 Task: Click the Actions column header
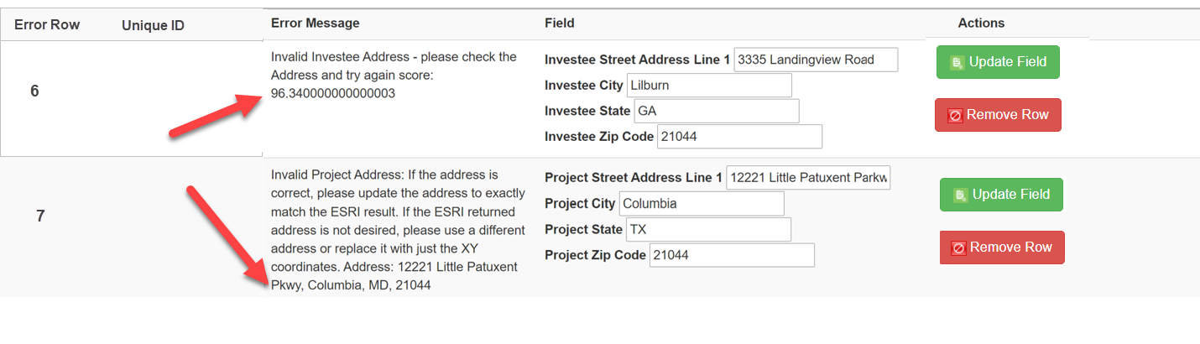[x=981, y=23]
